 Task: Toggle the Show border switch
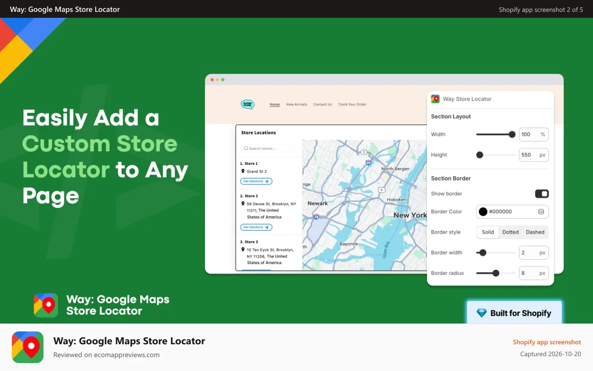[542, 194]
